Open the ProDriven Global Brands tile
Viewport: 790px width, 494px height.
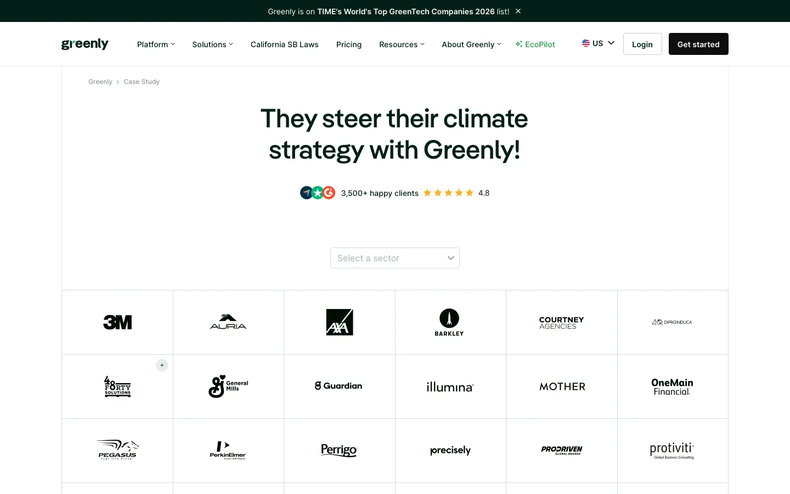point(562,451)
